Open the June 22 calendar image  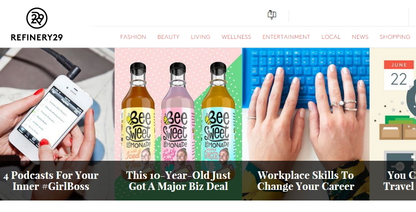pyautogui.click(x=393, y=104)
